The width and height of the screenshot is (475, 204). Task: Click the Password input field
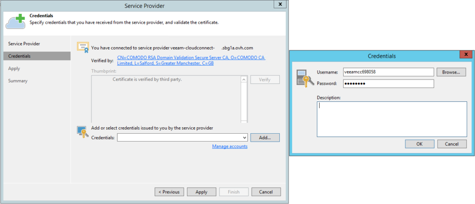click(388, 84)
